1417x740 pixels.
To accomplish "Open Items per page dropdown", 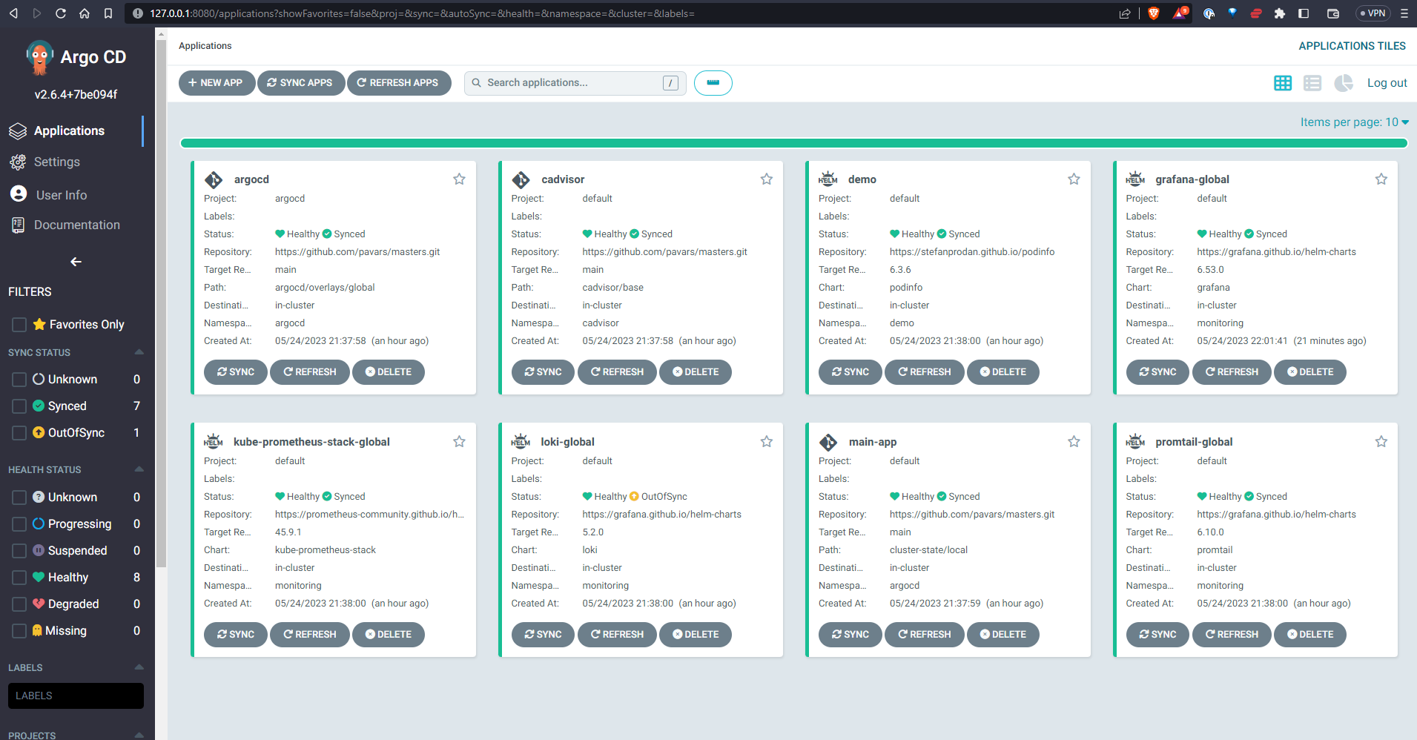I will [1354, 122].
